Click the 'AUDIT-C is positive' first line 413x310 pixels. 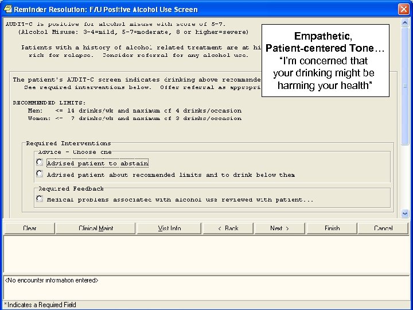[116, 24]
